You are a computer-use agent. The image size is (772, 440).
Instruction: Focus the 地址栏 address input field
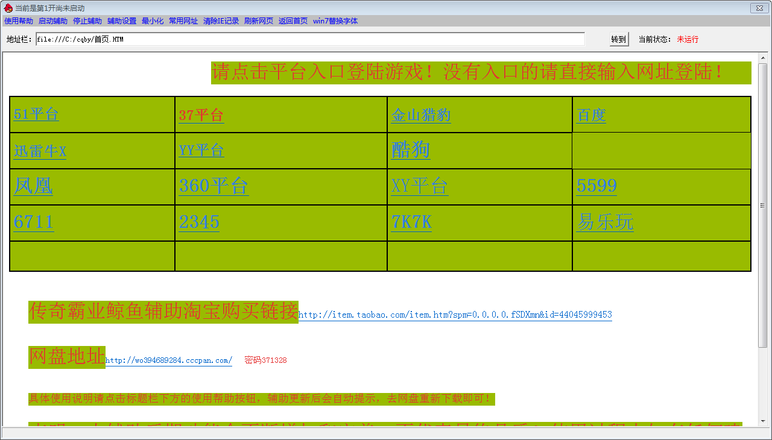tap(310, 39)
